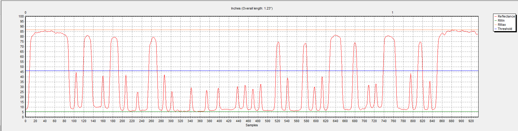This screenshot has height=131, width=518.
Task: Click the orange RMax legend line marker
Action: pyautogui.click(x=495, y=25)
